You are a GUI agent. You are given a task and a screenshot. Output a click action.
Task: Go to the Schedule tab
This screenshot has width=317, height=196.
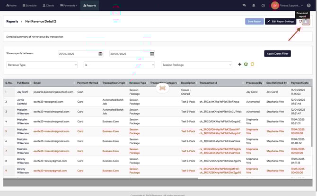[x=29, y=5]
